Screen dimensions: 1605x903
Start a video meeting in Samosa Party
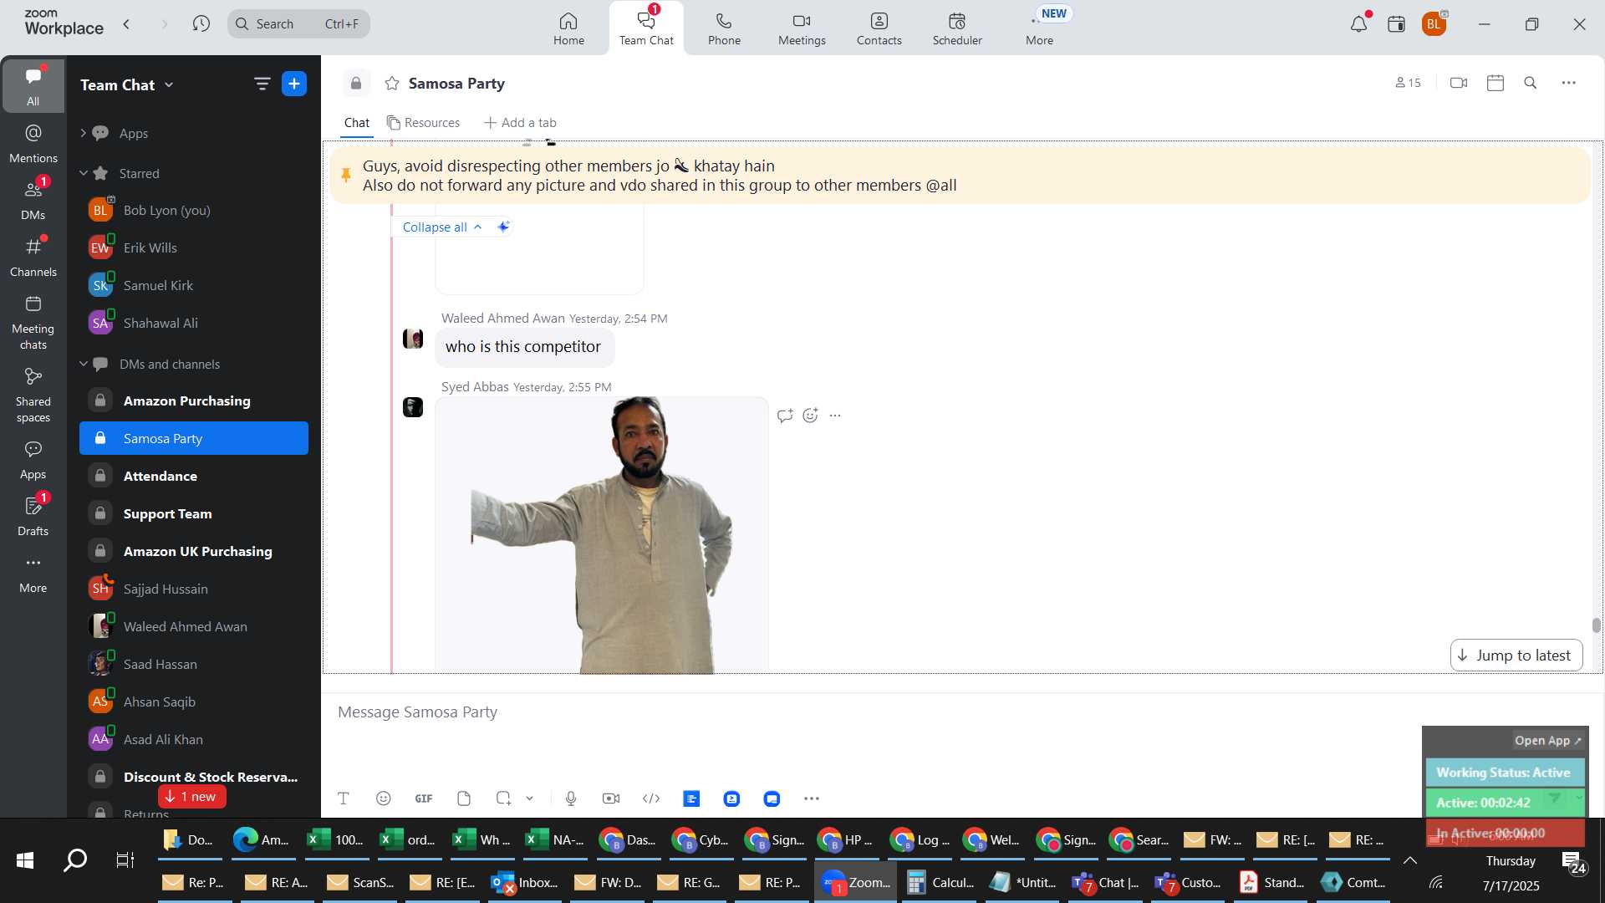(1459, 83)
